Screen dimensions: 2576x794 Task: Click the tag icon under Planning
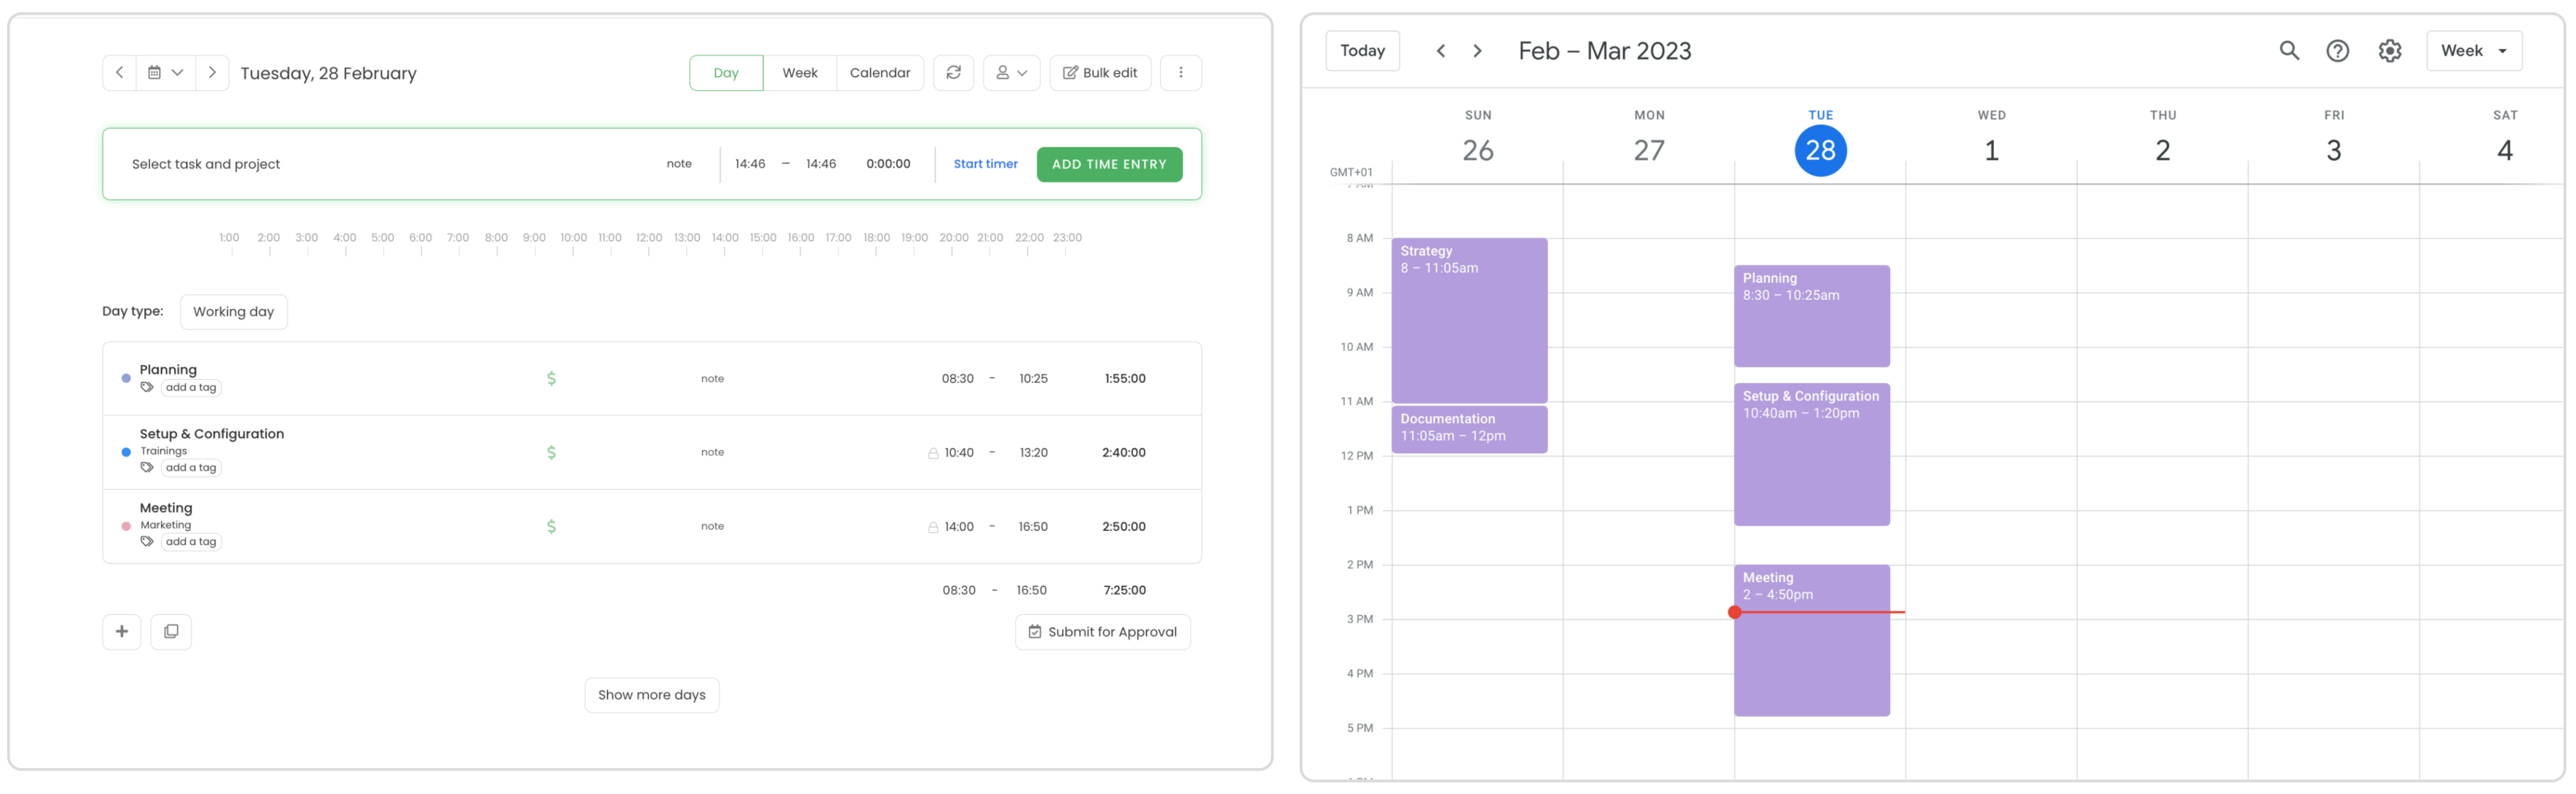(147, 388)
